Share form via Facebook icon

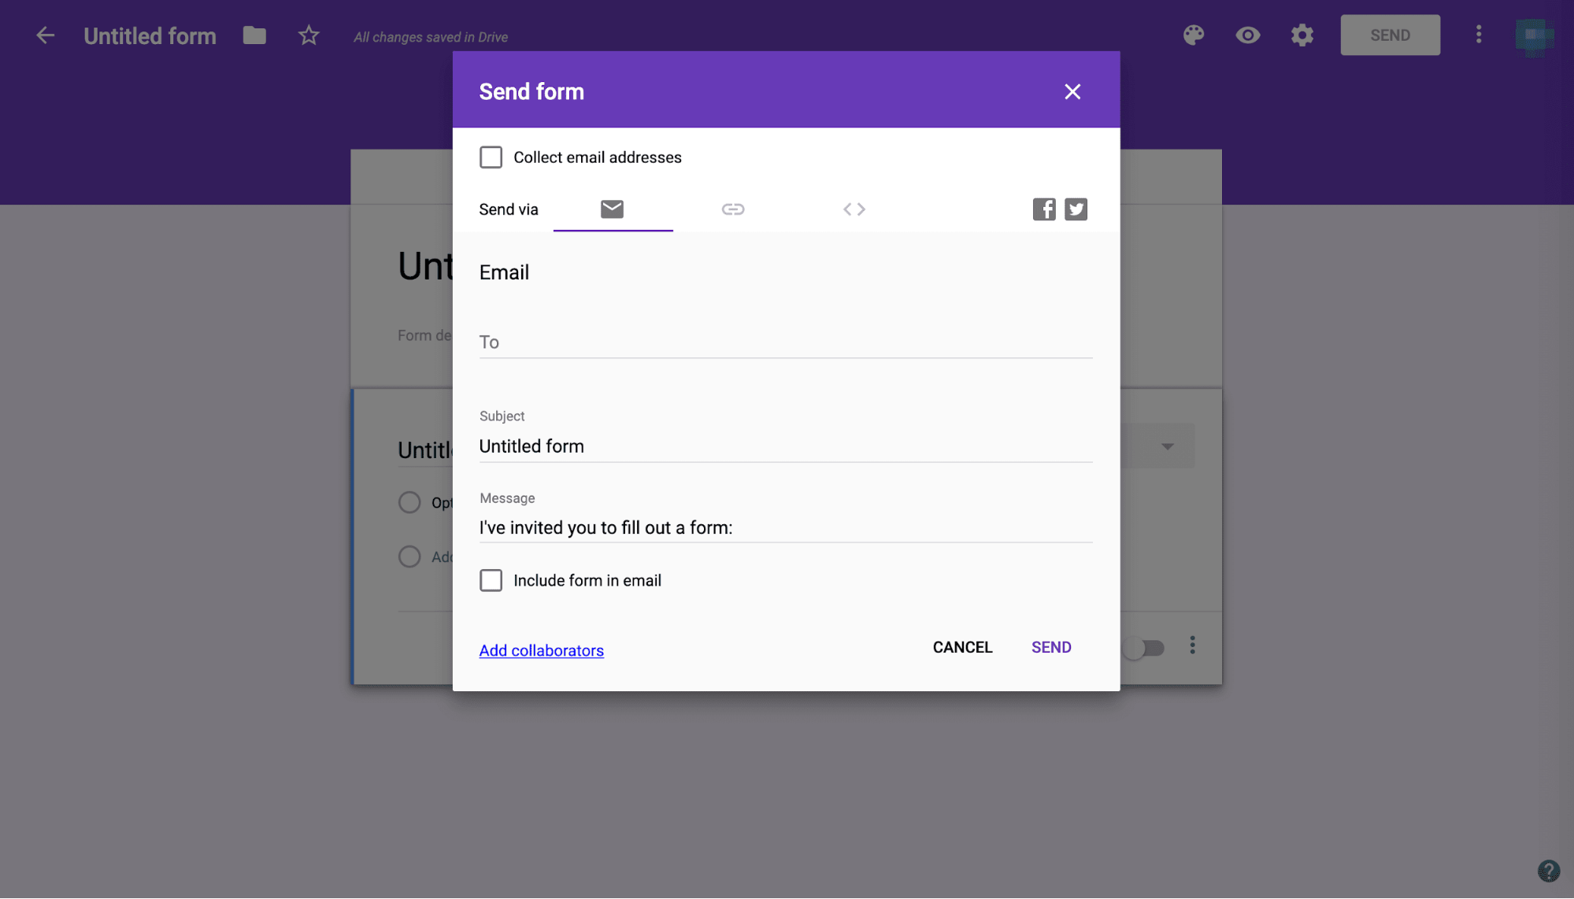1044,209
